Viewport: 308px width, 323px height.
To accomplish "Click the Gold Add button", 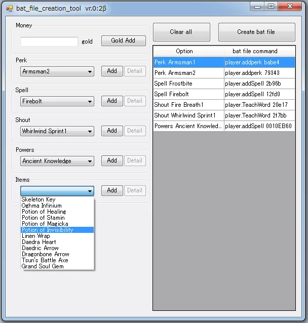I will [123, 41].
